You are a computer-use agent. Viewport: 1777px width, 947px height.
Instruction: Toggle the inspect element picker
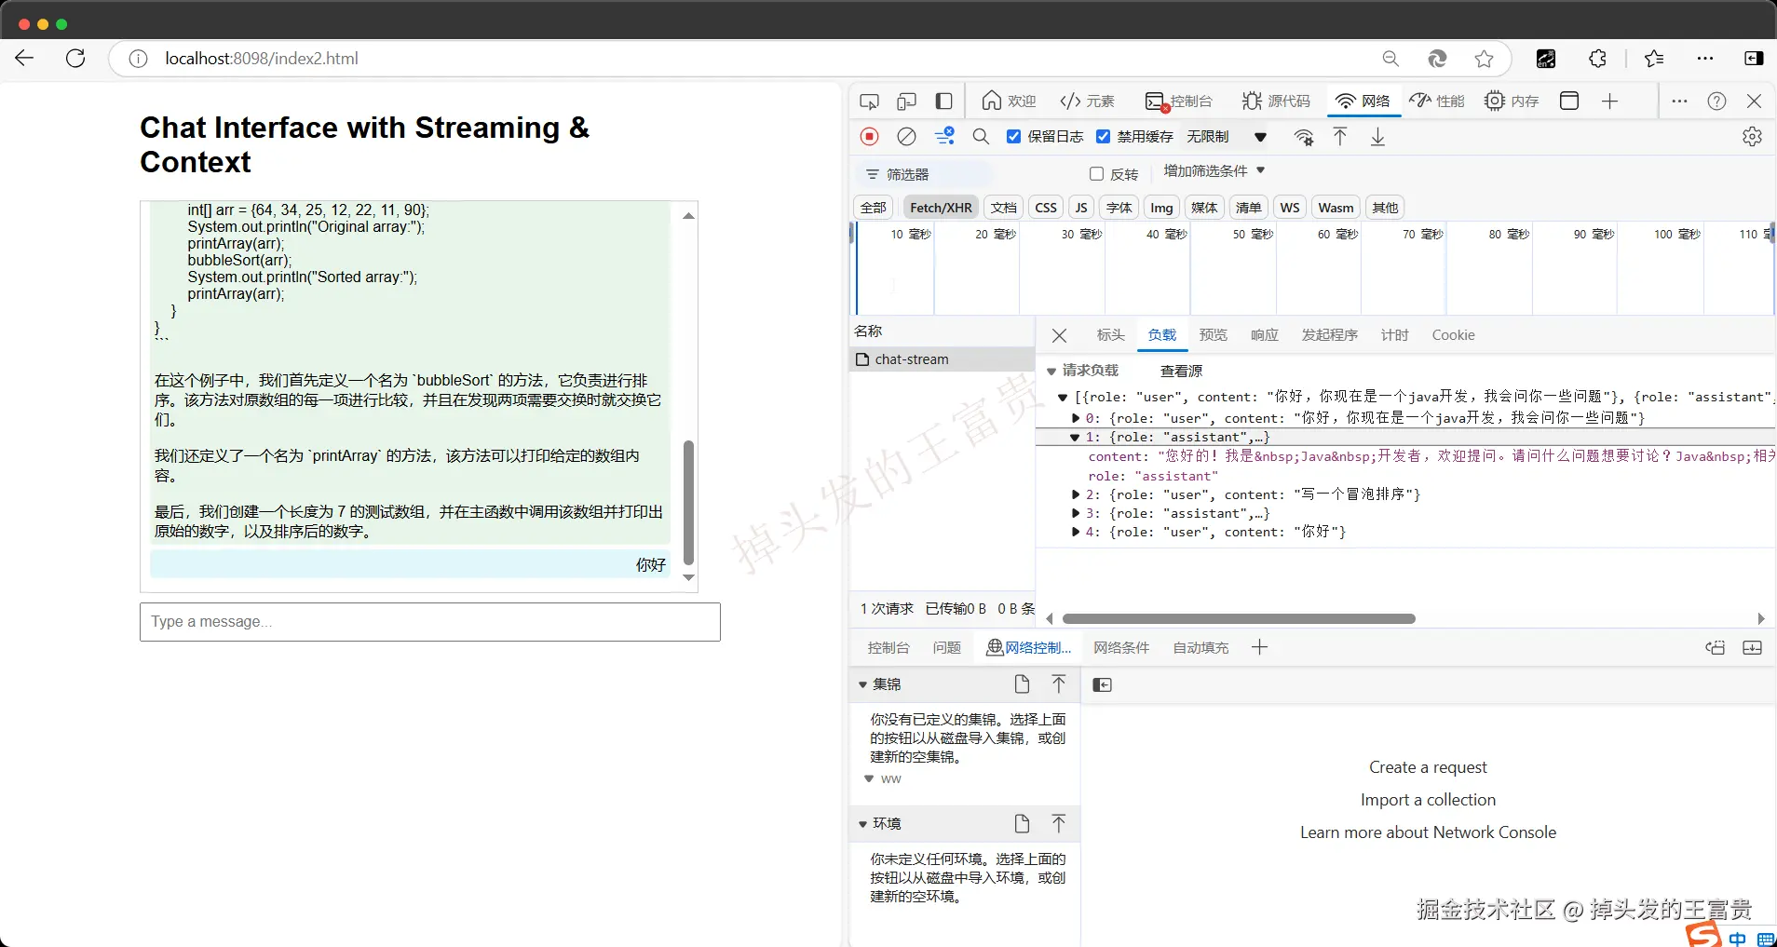[x=870, y=101]
